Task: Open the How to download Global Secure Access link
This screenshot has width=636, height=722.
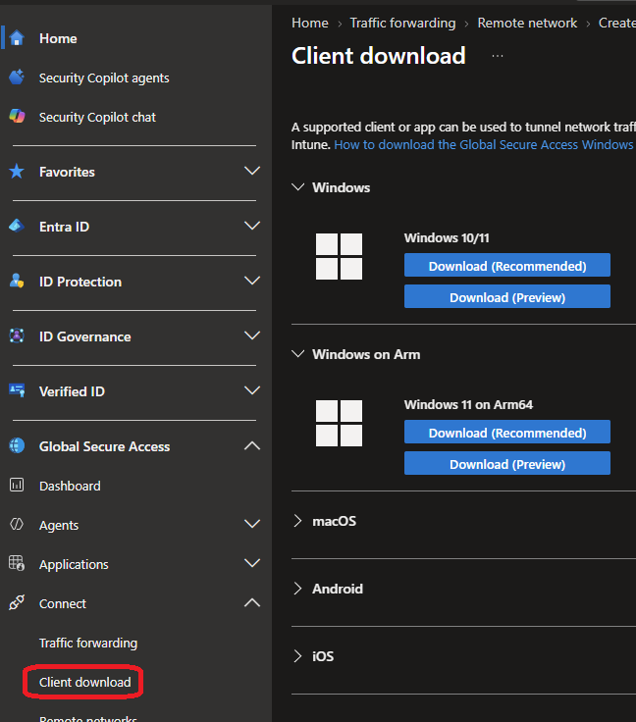Action: 485,144
